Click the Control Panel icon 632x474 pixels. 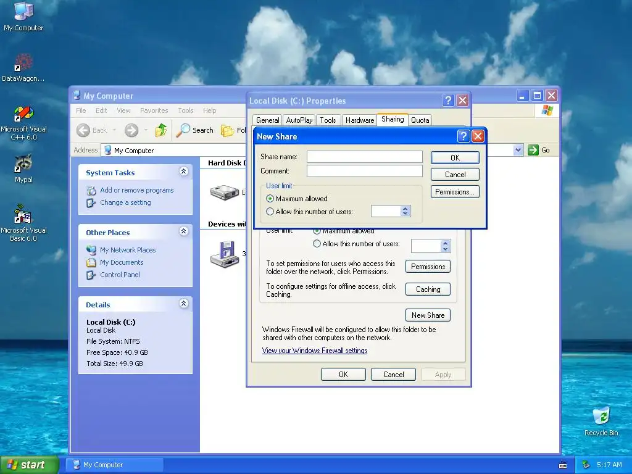pyautogui.click(x=91, y=275)
